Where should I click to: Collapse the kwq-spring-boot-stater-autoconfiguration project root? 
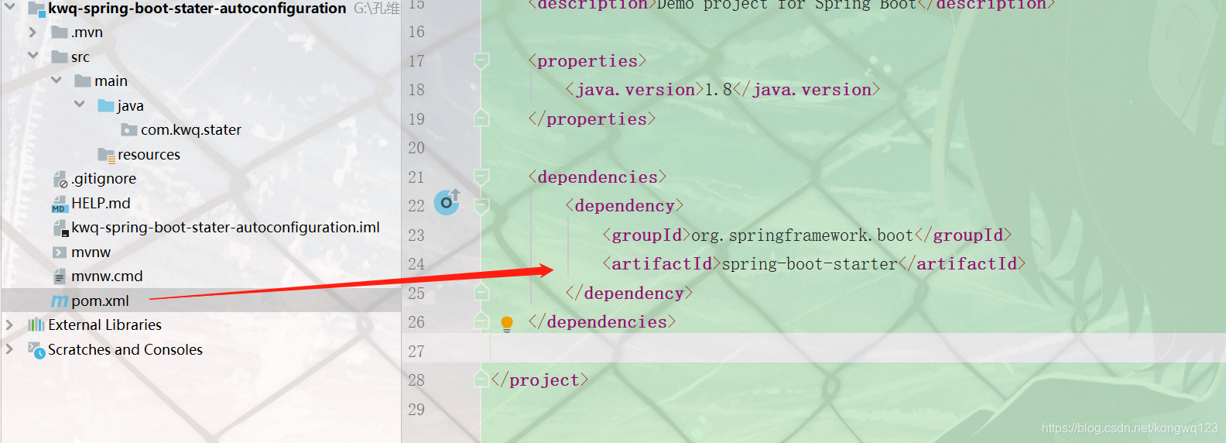[10, 6]
